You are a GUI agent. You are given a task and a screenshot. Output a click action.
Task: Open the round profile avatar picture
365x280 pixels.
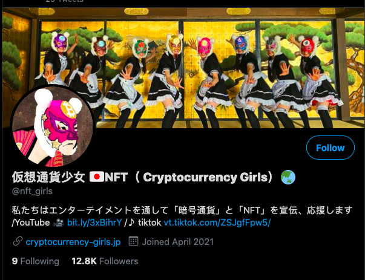(x=53, y=126)
